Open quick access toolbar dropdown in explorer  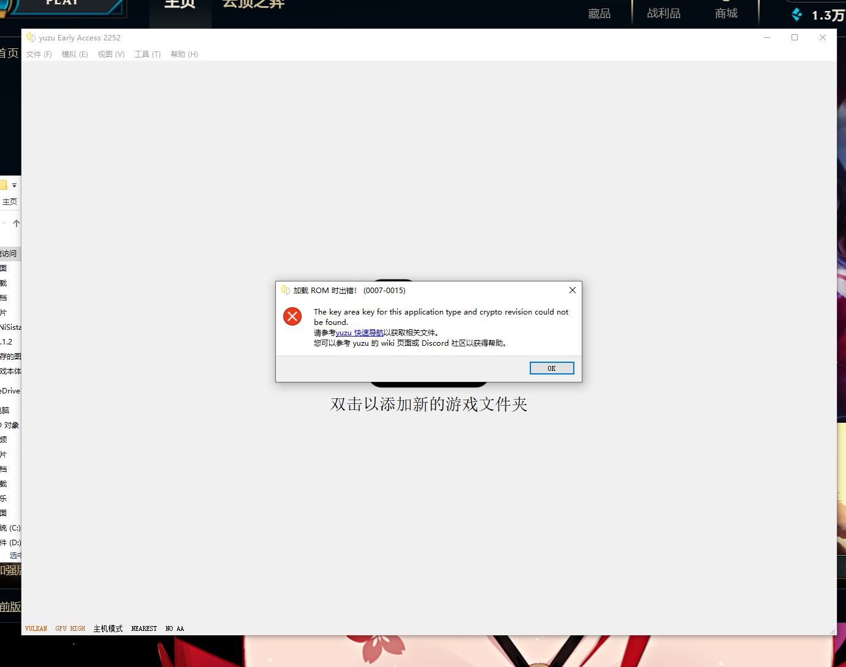[14, 185]
